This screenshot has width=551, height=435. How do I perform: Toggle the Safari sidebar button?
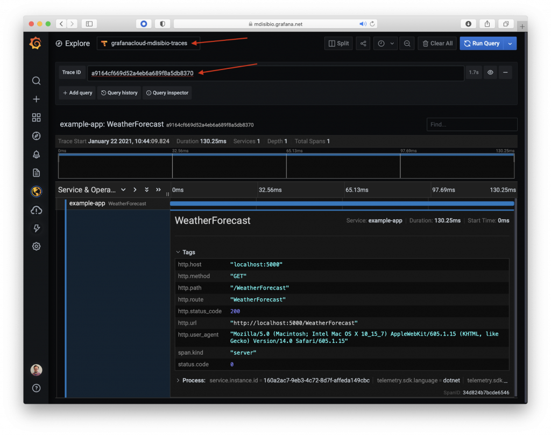click(x=89, y=24)
